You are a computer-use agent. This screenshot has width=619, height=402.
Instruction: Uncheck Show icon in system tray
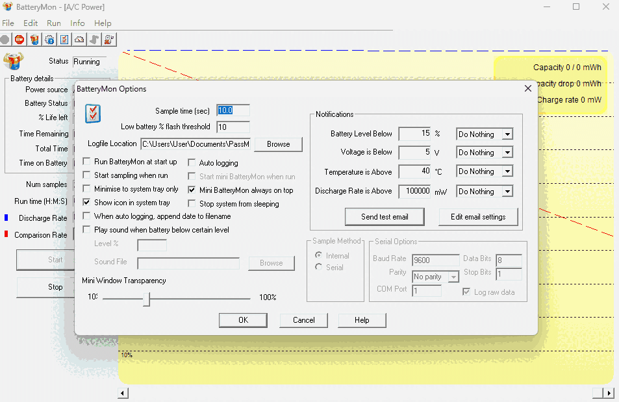click(86, 202)
